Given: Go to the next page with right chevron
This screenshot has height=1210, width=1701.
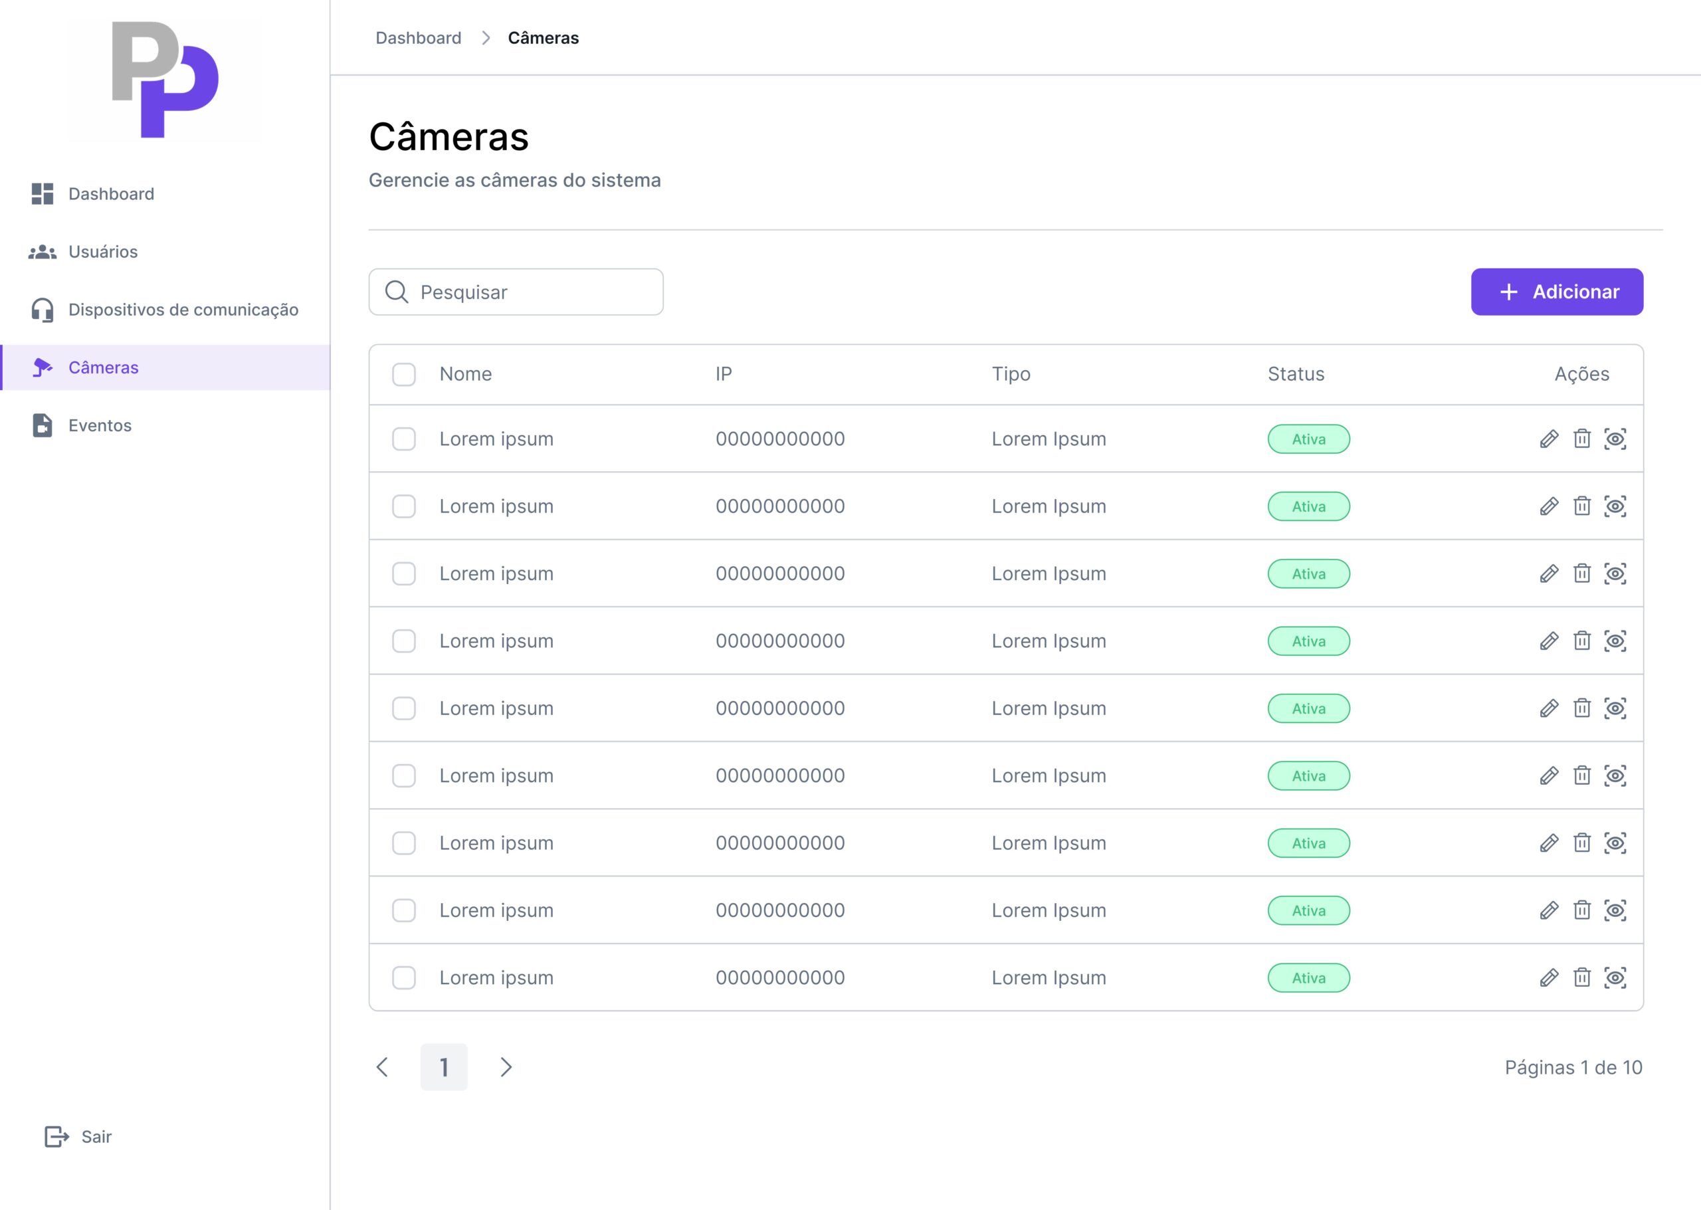Looking at the screenshot, I should [506, 1067].
